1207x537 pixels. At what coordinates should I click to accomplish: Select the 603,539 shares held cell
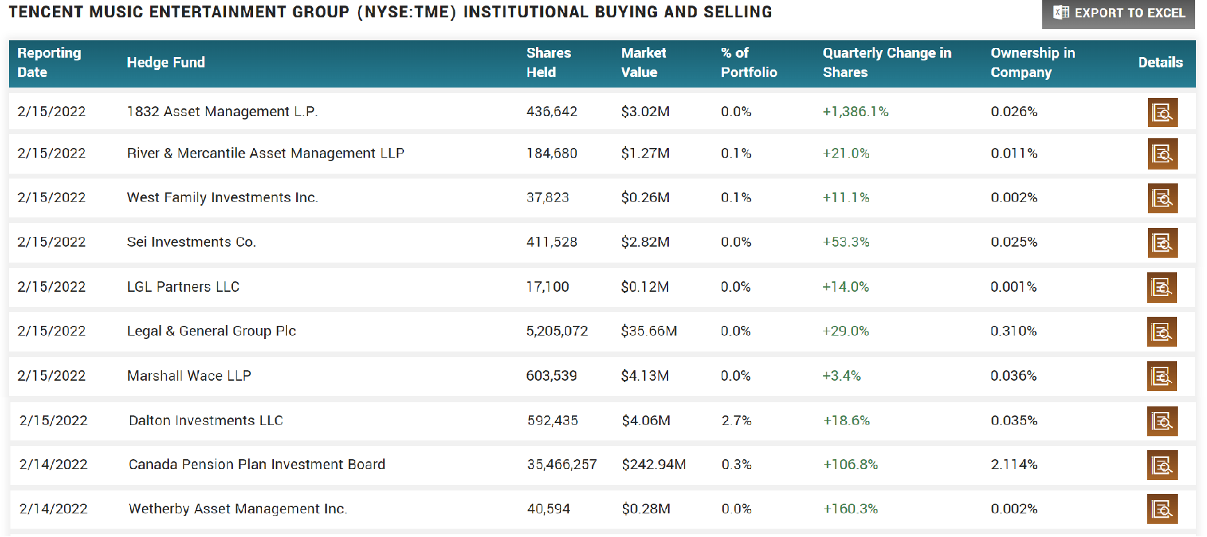551,376
